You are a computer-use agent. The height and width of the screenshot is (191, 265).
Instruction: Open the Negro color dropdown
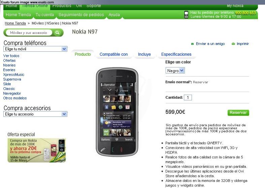[x=175, y=70]
